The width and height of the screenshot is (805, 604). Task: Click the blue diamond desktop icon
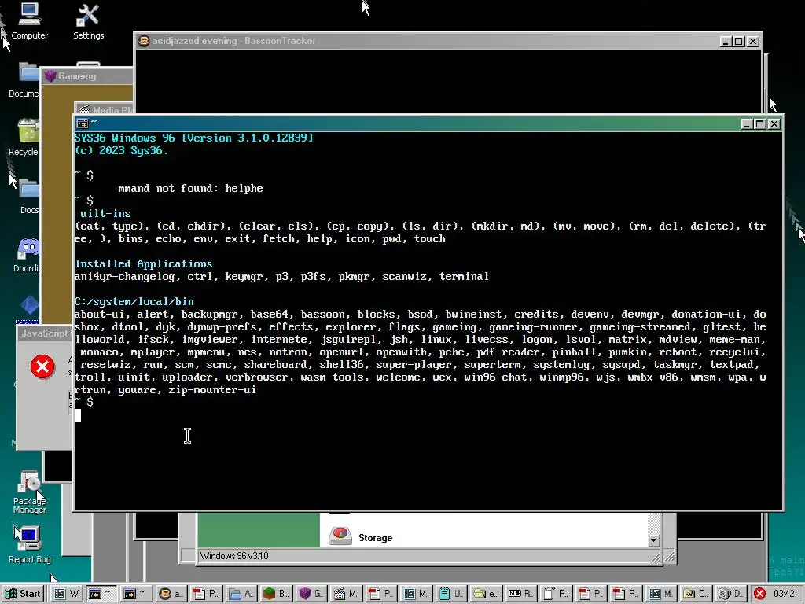(29, 305)
